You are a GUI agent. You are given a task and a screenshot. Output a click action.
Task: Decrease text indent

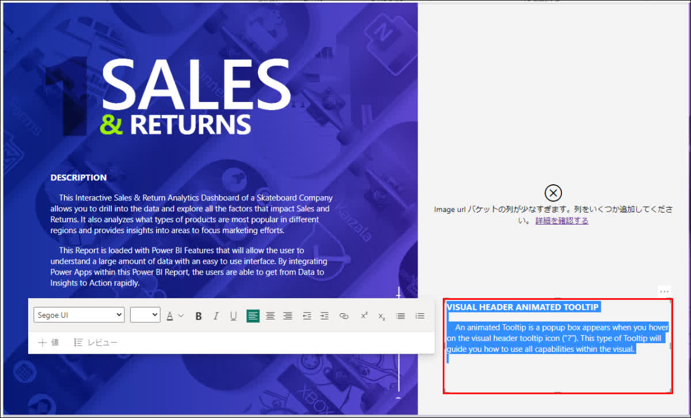point(307,316)
